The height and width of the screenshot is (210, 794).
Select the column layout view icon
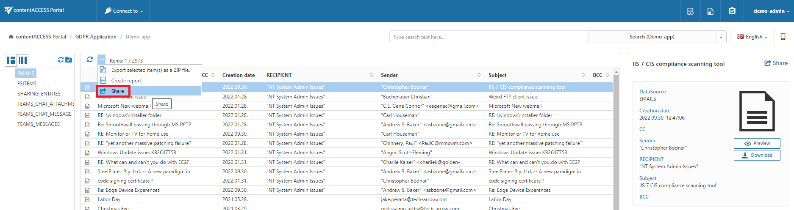23,60
